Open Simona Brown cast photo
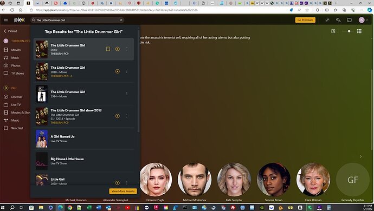Viewport: 374px width, 211px height. click(x=274, y=180)
